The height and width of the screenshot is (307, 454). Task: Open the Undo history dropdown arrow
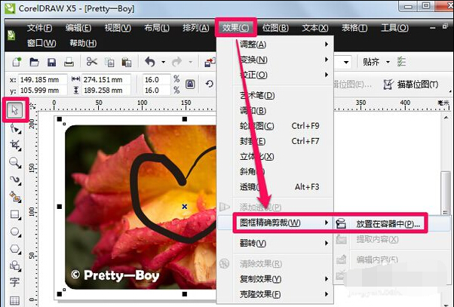point(164,62)
